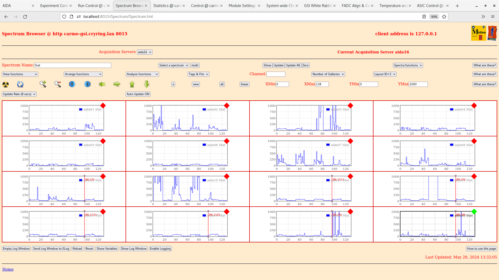The width and height of the screenshot is (499, 280).
Task: Open the Acquisition Servers aida16 dropdown
Action: click(145, 52)
